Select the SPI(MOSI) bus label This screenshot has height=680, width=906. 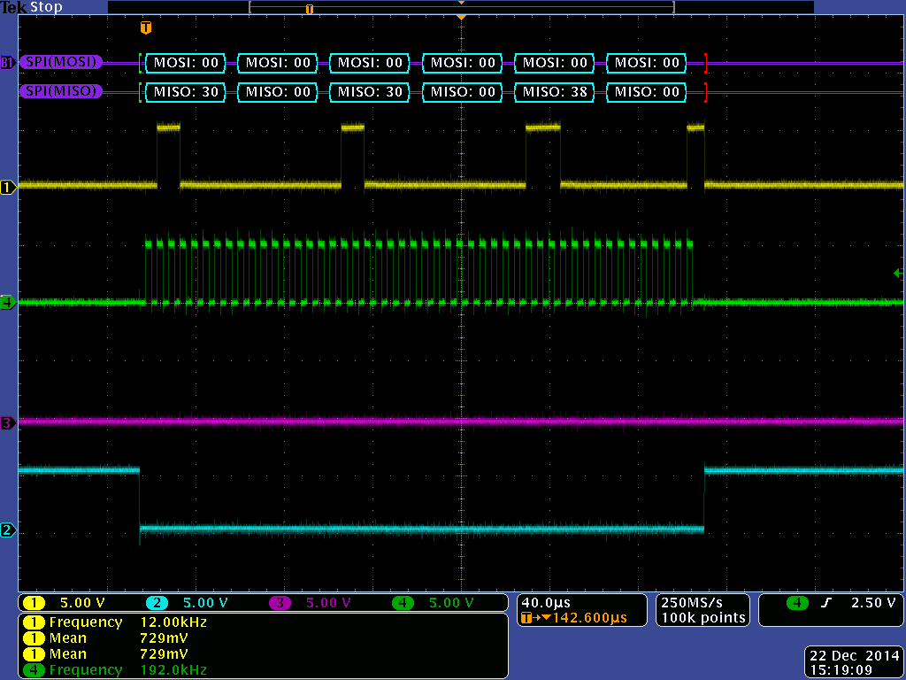tap(61, 63)
